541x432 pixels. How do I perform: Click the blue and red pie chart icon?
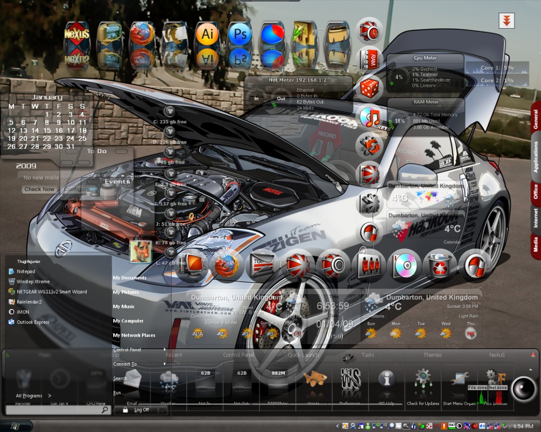[273, 34]
